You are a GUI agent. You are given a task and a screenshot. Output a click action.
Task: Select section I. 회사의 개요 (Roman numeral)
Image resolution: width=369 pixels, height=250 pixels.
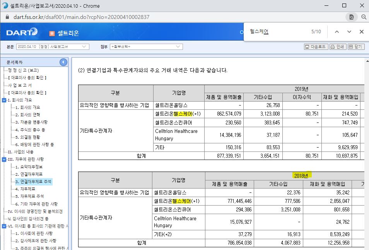coord(20,100)
